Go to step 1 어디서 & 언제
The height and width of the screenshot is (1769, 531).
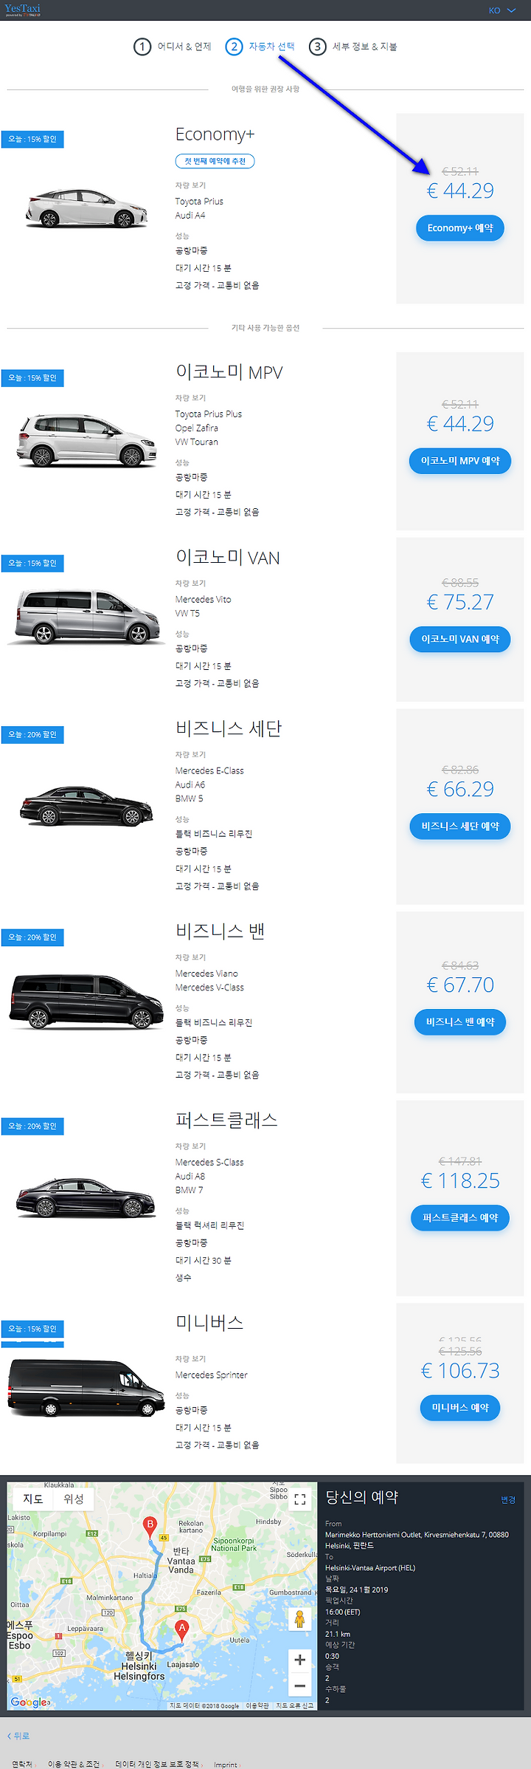(173, 47)
